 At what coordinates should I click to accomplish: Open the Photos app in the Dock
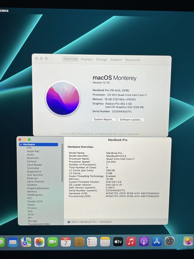point(39,242)
